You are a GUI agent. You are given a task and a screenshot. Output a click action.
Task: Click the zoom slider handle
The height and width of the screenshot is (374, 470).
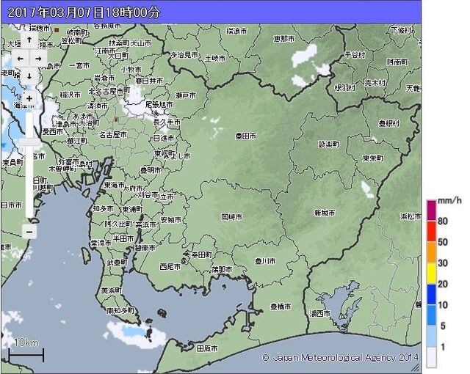[29, 142]
